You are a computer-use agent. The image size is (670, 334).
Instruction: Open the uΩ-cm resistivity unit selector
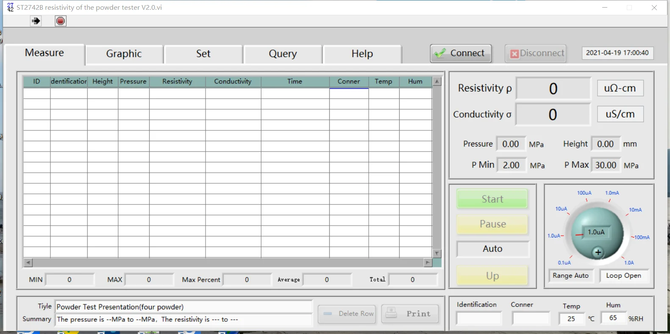[620, 88]
